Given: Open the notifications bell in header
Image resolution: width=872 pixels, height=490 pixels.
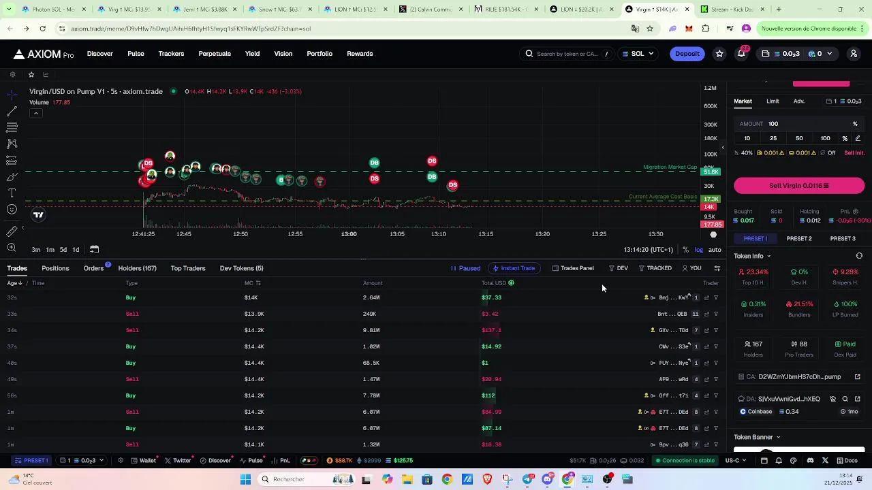Looking at the screenshot, I should coord(741,54).
